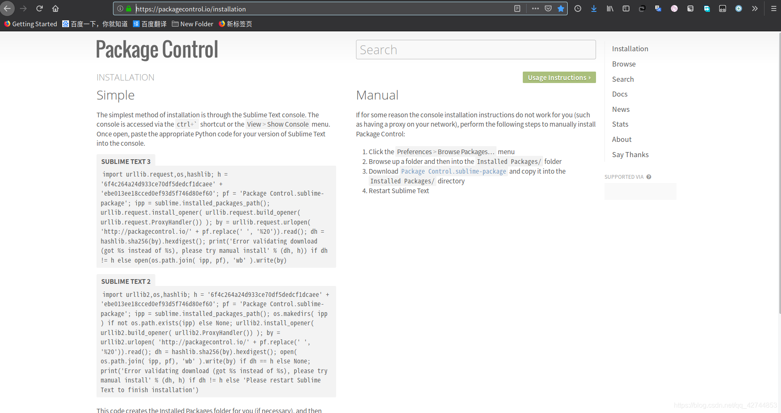This screenshot has height=413, width=781.
Task: Click the SUBLIME TEXT 2 code tab
Action: click(126, 281)
